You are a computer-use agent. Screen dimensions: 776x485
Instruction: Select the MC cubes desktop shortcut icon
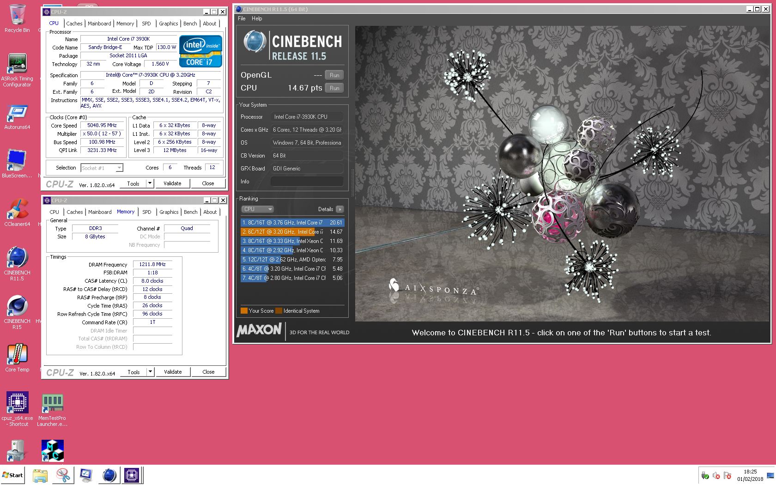click(52, 450)
